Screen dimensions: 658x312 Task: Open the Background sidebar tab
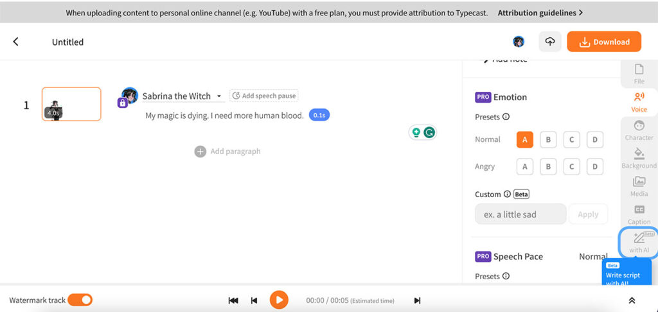tap(639, 158)
